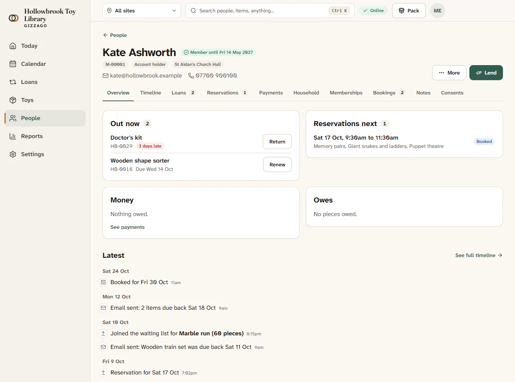Click the green Lend button

pyautogui.click(x=486, y=73)
